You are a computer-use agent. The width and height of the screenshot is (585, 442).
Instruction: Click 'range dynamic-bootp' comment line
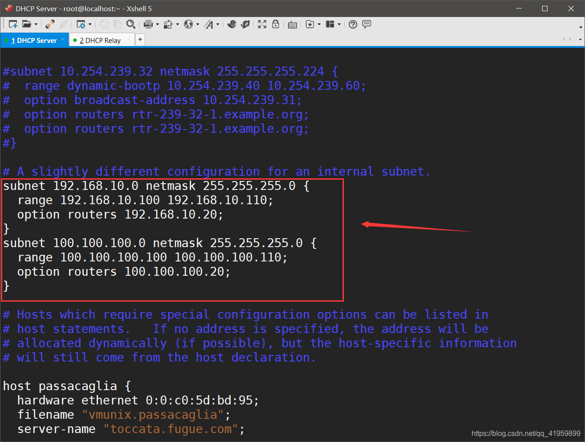click(x=184, y=86)
